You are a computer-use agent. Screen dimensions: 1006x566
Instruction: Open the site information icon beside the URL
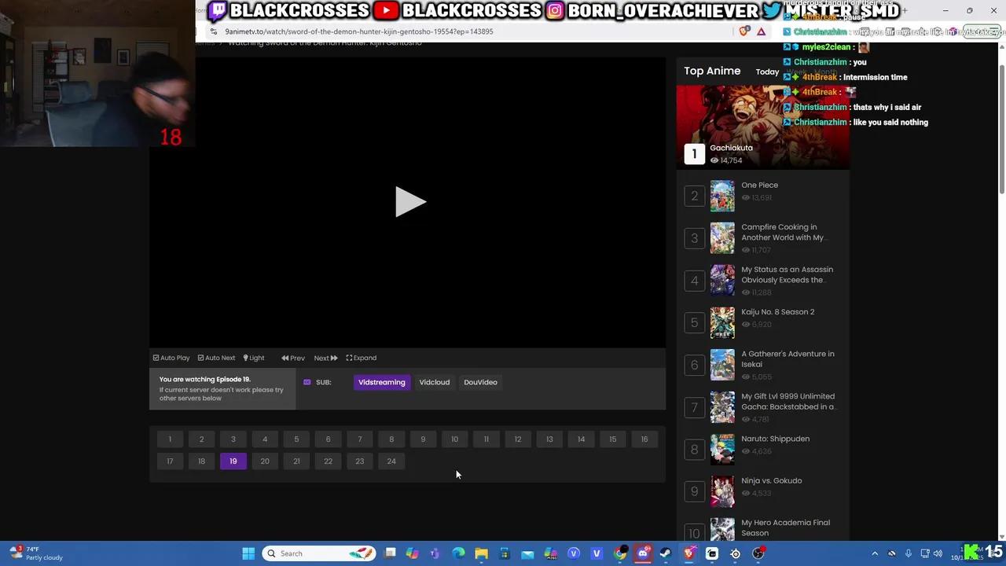(x=213, y=31)
